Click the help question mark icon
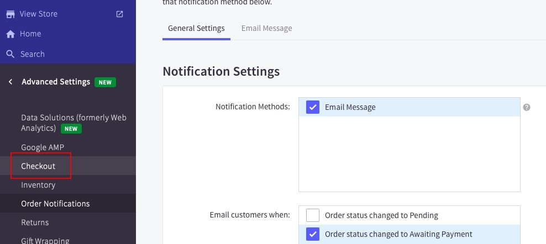Viewport: 546px width, 244px height. point(527,107)
